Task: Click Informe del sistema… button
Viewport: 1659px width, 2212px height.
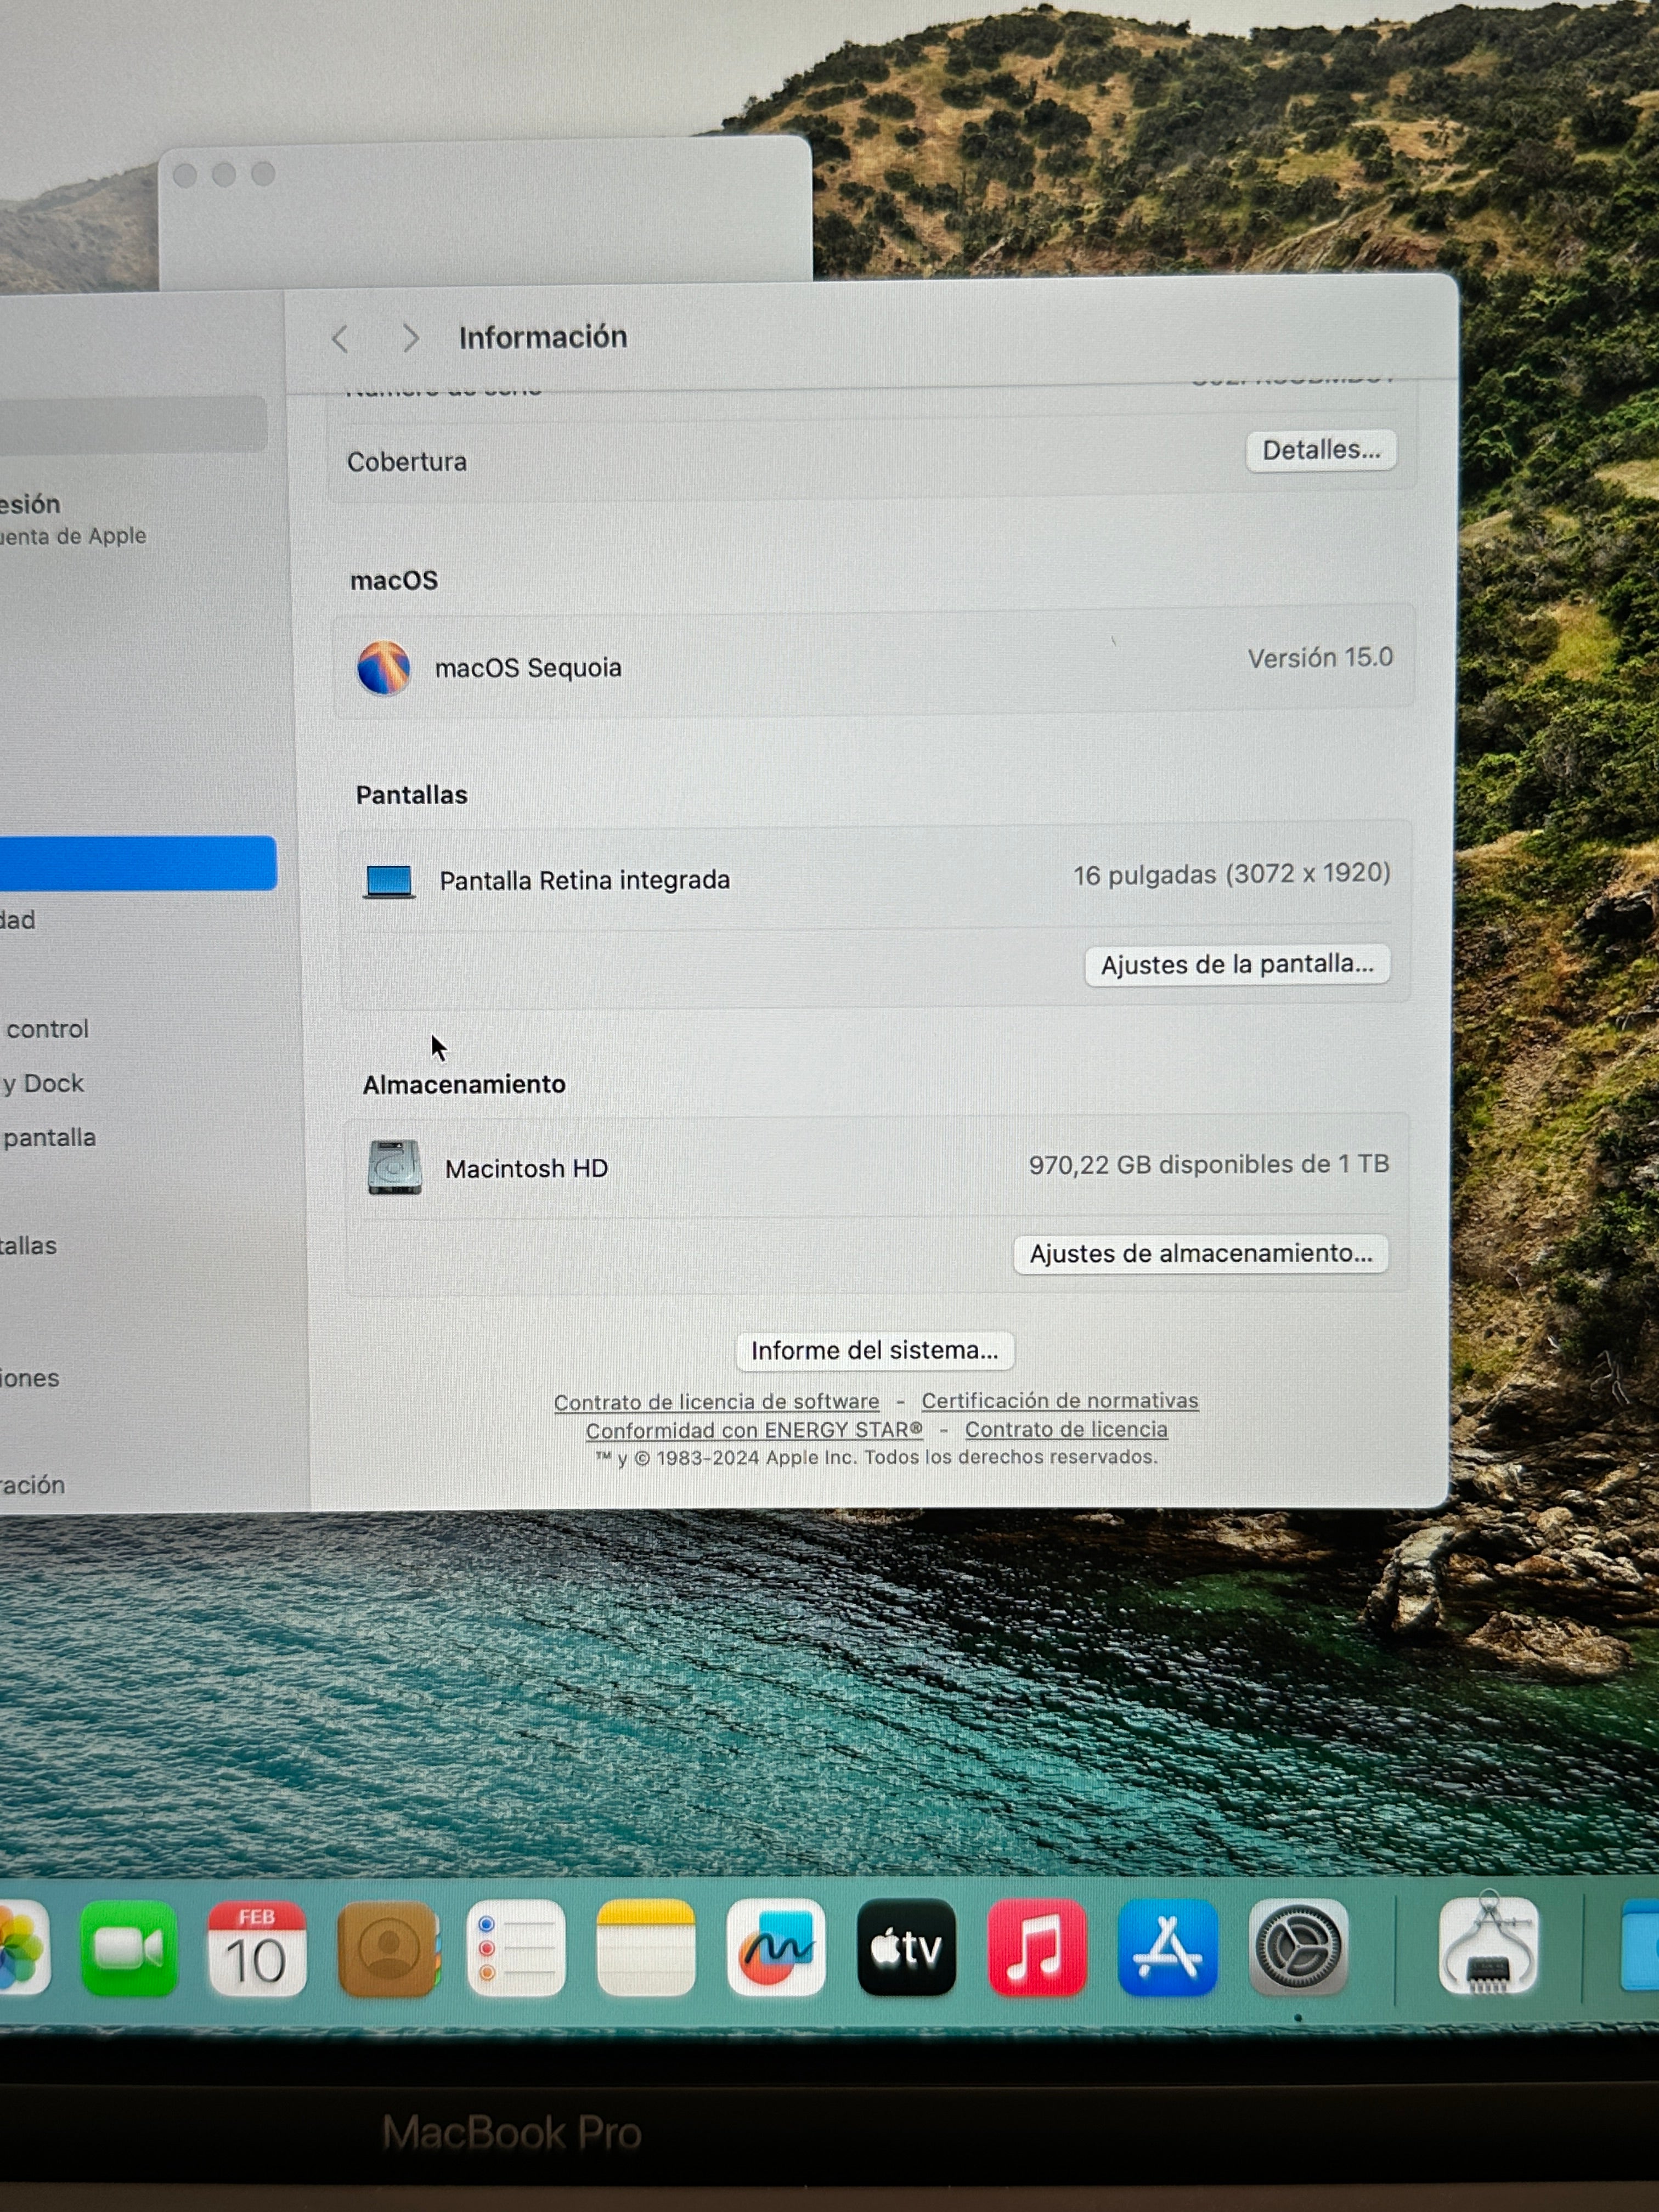Action: [875, 1351]
